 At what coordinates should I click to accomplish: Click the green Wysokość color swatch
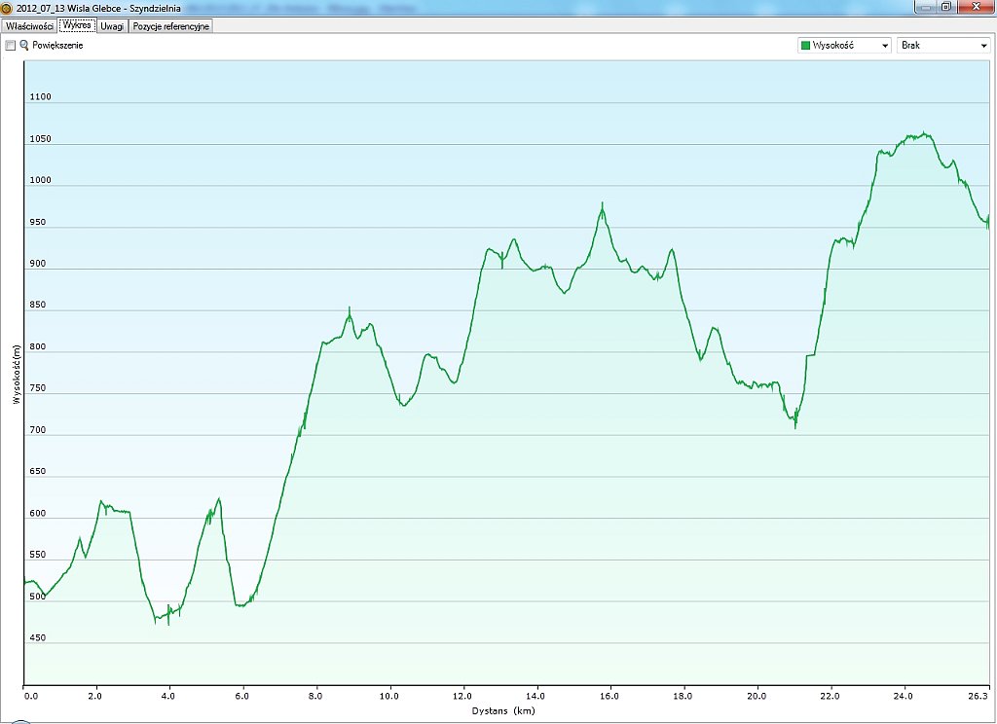click(805, 46)
